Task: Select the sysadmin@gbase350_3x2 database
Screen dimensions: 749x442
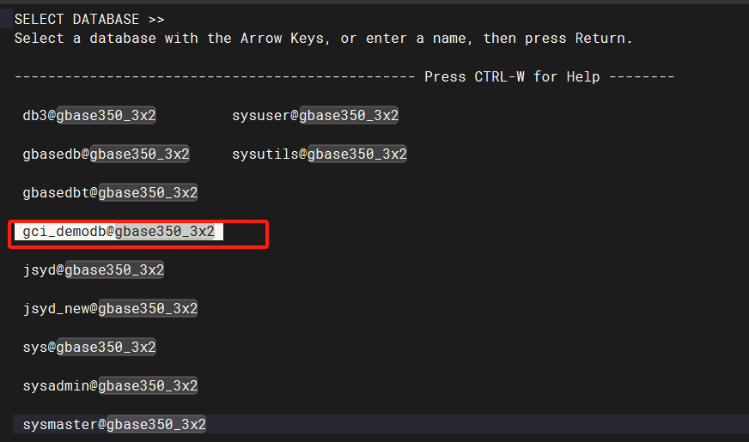Action: tap(110, 386)
